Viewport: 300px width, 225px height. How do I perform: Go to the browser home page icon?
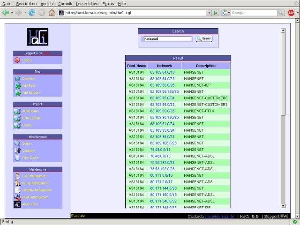(52, 13)
